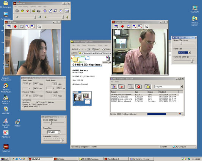Open the 040812 bitmap file icon in Explorer
The height and width of the screenshot is (161, 202).
click(x=108, y=59)
